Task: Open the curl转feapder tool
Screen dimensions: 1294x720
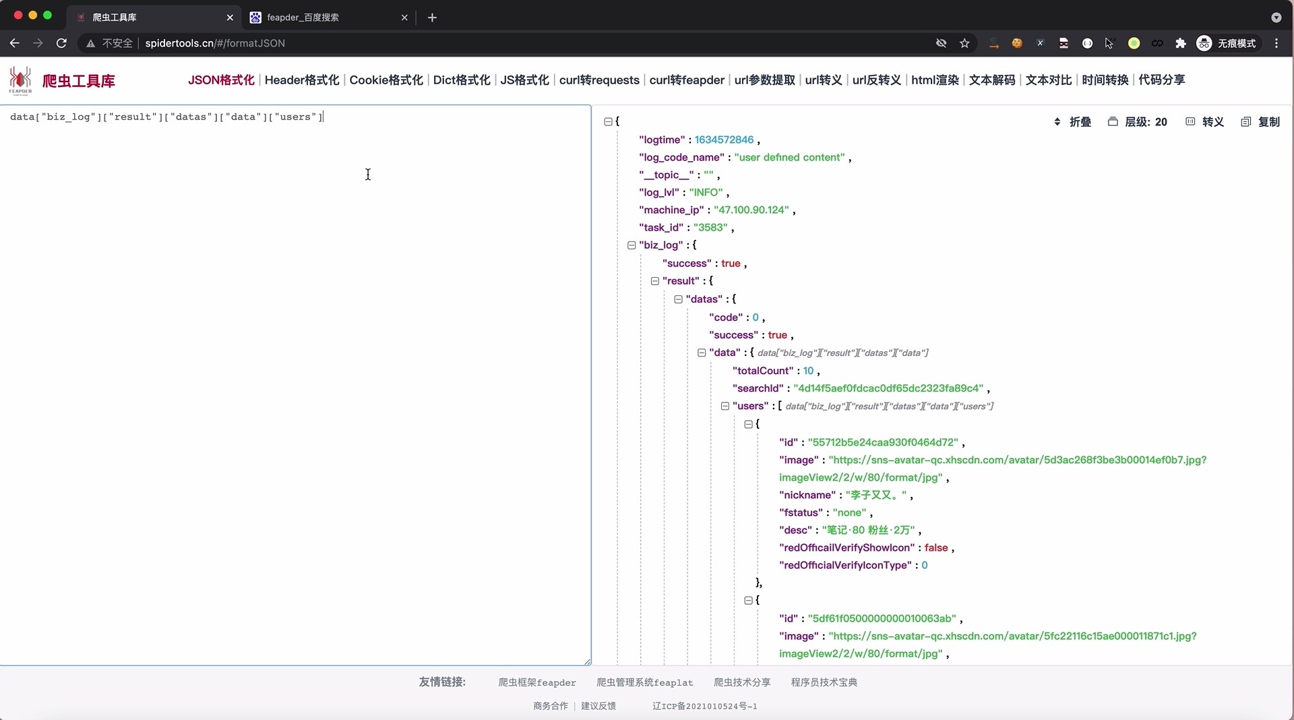Action: 687,80
